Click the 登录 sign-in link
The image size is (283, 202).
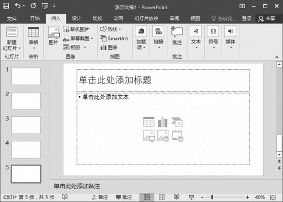click(x=246, y=18)
